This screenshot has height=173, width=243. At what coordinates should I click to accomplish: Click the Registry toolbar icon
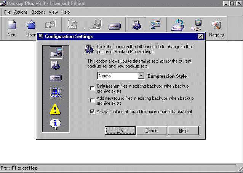click(216, 25)
